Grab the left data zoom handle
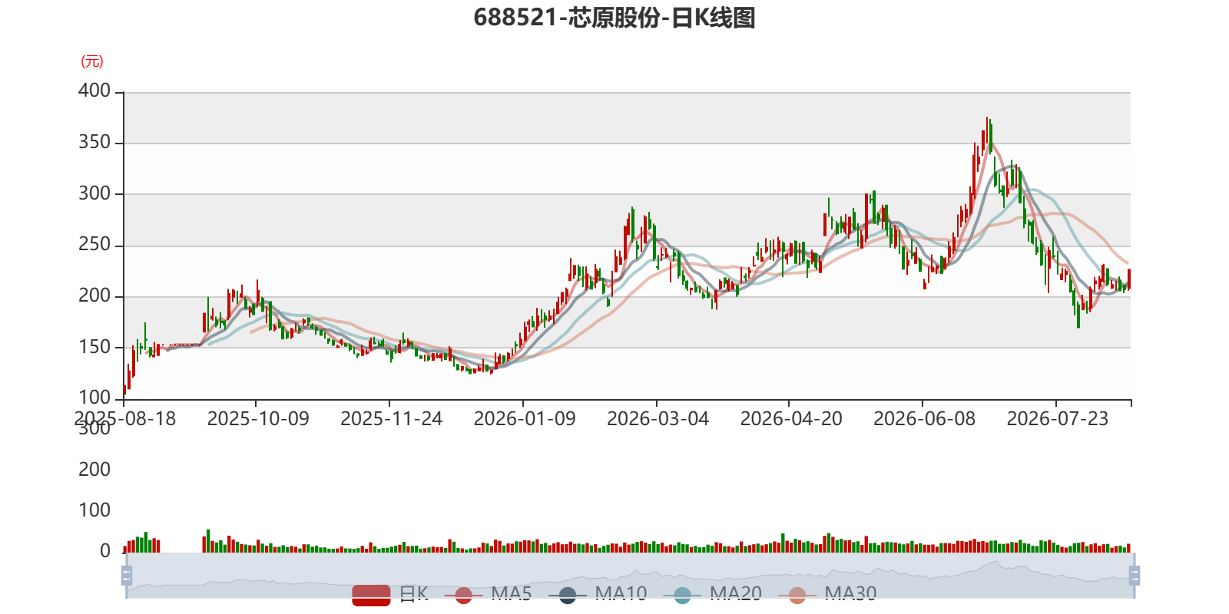The height and width of the screenshot is (614, 1229). [127, 576]
